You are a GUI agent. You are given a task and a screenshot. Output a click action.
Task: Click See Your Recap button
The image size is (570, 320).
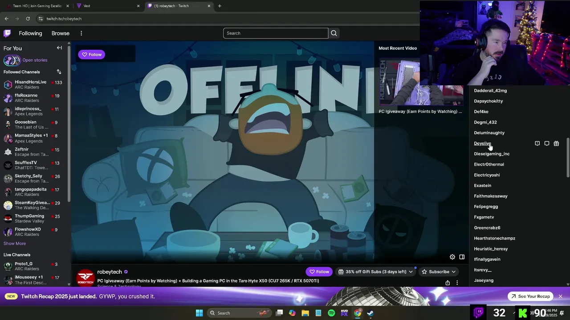(530, 296)
